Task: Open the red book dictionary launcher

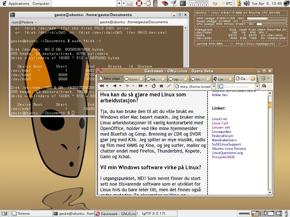Action: click(x=165, y=3)
